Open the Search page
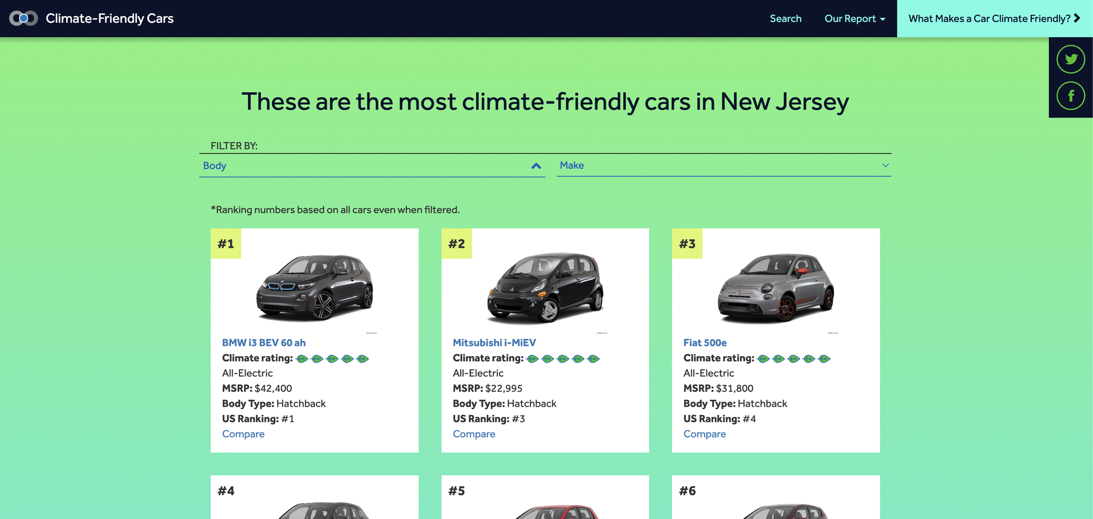 coord(786,18)
